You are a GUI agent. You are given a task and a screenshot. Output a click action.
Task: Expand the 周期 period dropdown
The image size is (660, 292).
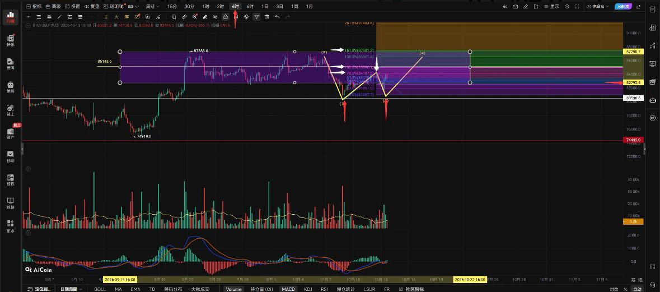tap(152, 6)
